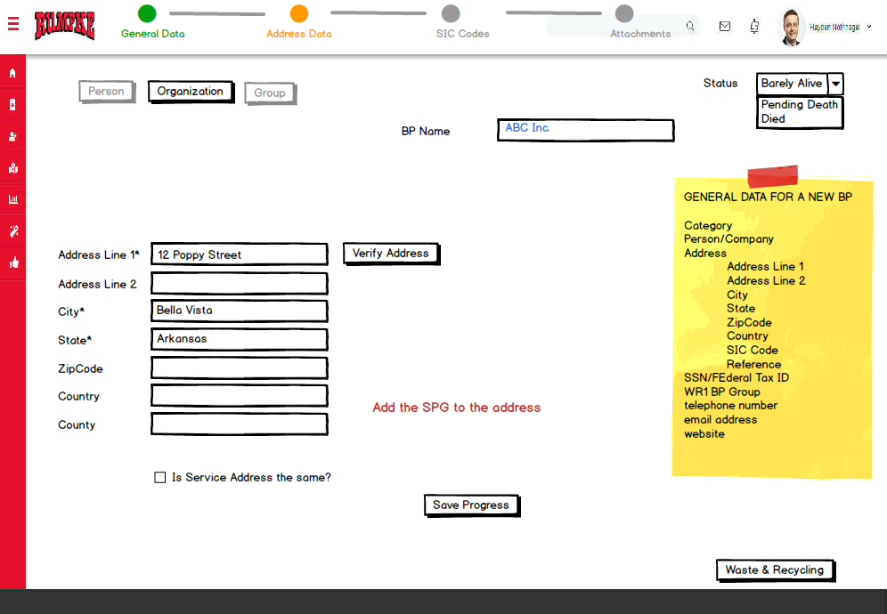The width and height of the screenshot is (887, 614).
Task: Click the County input field
Action: coord(240,424)
